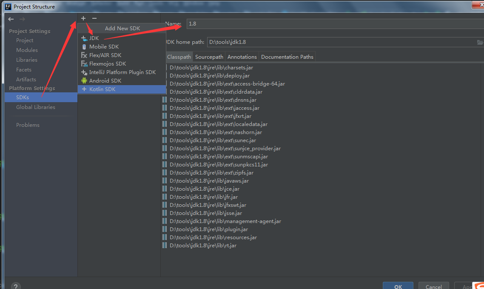Switch to the Classpath tab
Screen dimensions: 484x289
(179, 57)
